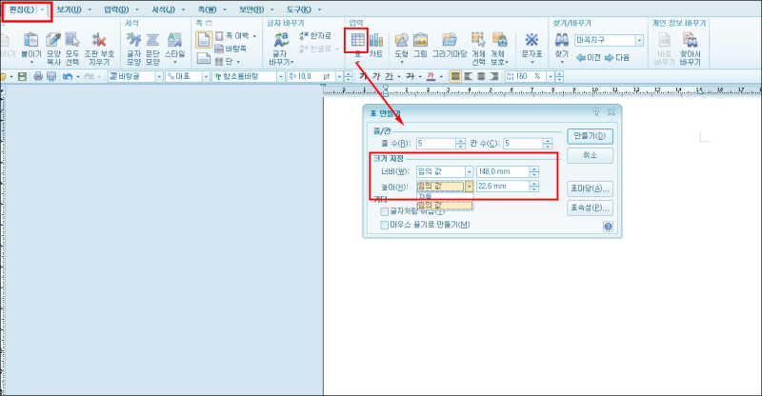762x396 pixels.
Task: Select justify paragraph alignment
Action: 455,76
